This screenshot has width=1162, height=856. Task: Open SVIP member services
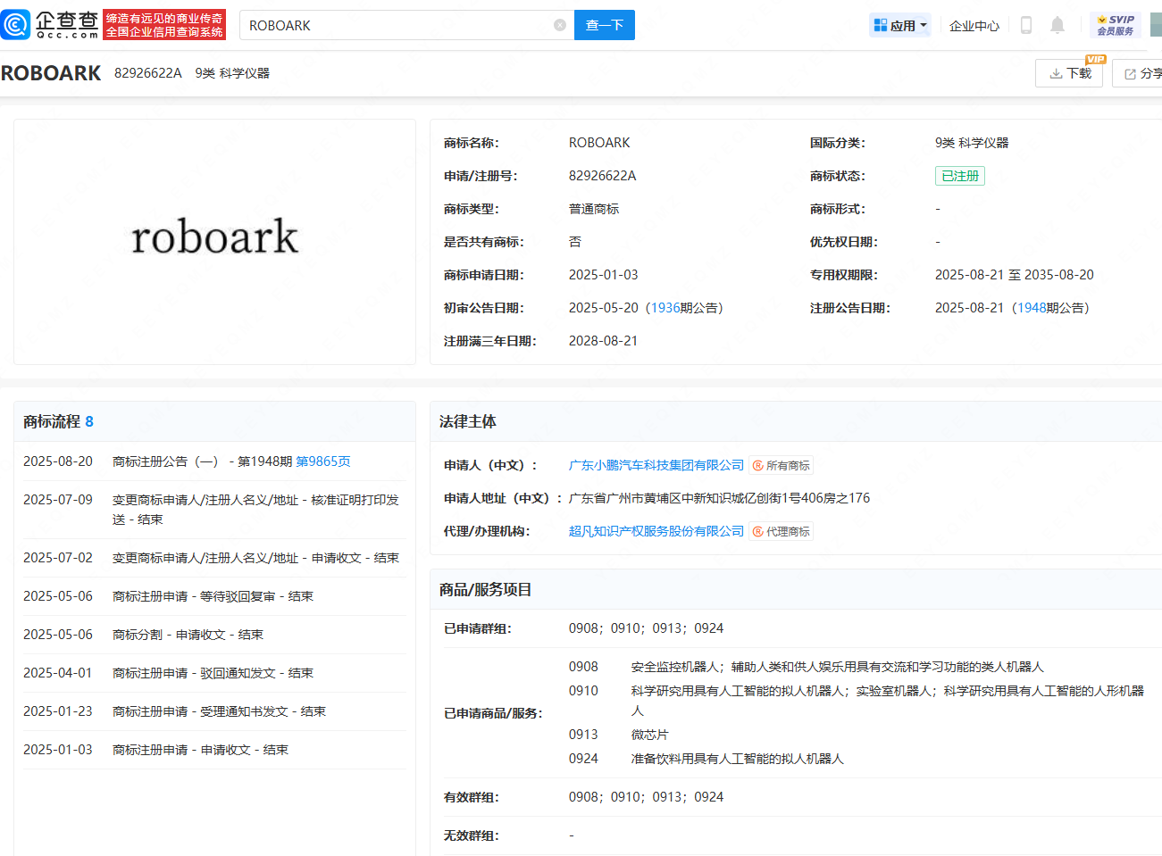pyautogui.click(x=1116, y=25)
